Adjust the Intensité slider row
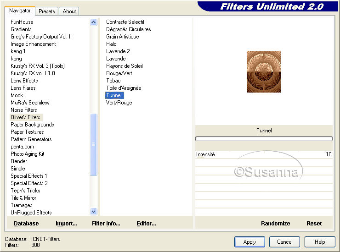Viewport: 340px width, 252px height. (264, 154)
